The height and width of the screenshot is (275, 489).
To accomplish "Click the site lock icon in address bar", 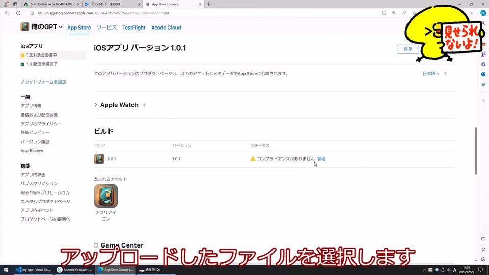I will (x=32, y=13).
